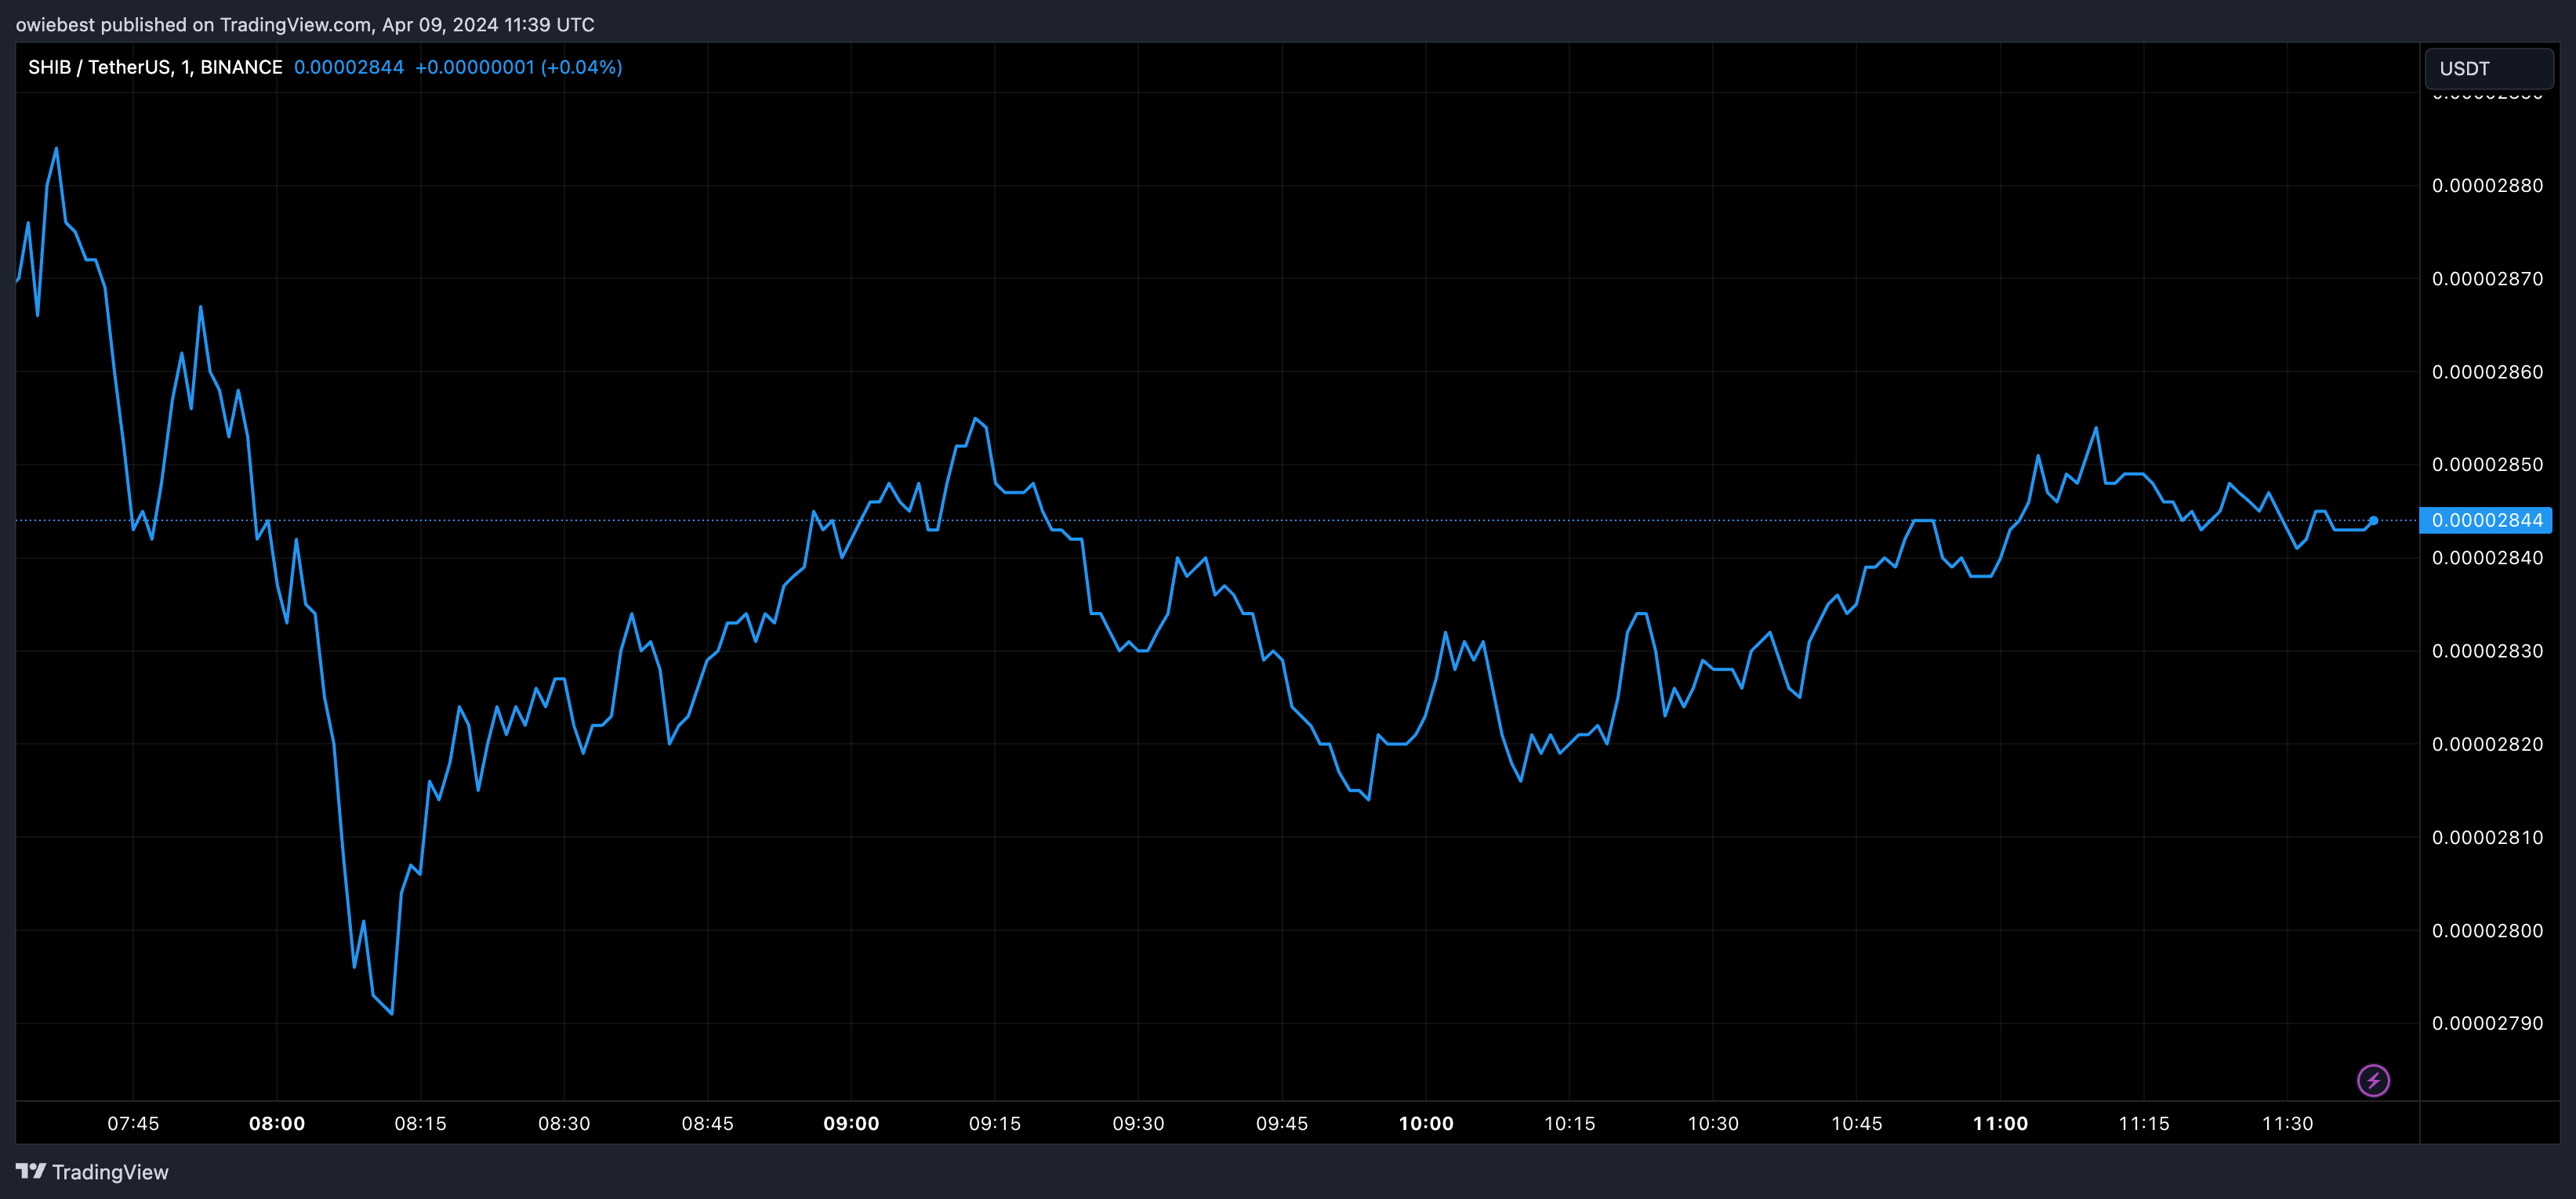Click the 0.00002850 price axis label
Viewport: 2576px width, 1199px height.
coord(2487,465)
